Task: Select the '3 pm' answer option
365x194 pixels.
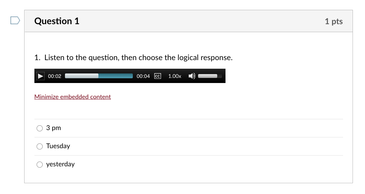Action: coord(39,128)
